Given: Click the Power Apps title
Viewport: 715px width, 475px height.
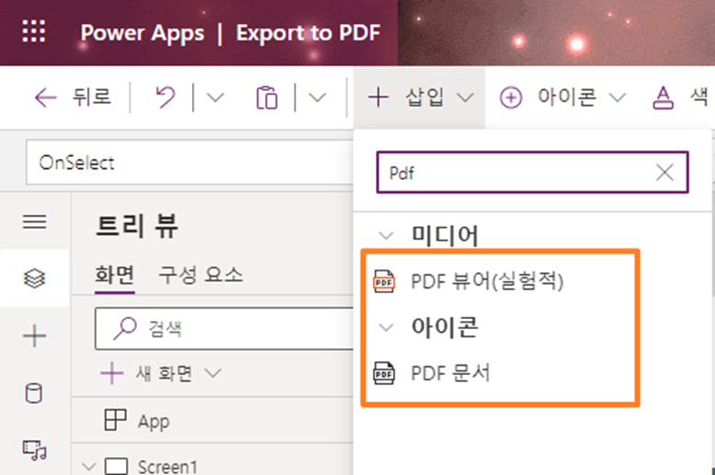Looking at the screenshot, I should tap(142, 33).
